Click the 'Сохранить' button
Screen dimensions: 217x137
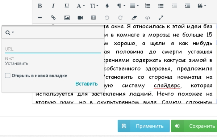(194, 126)
